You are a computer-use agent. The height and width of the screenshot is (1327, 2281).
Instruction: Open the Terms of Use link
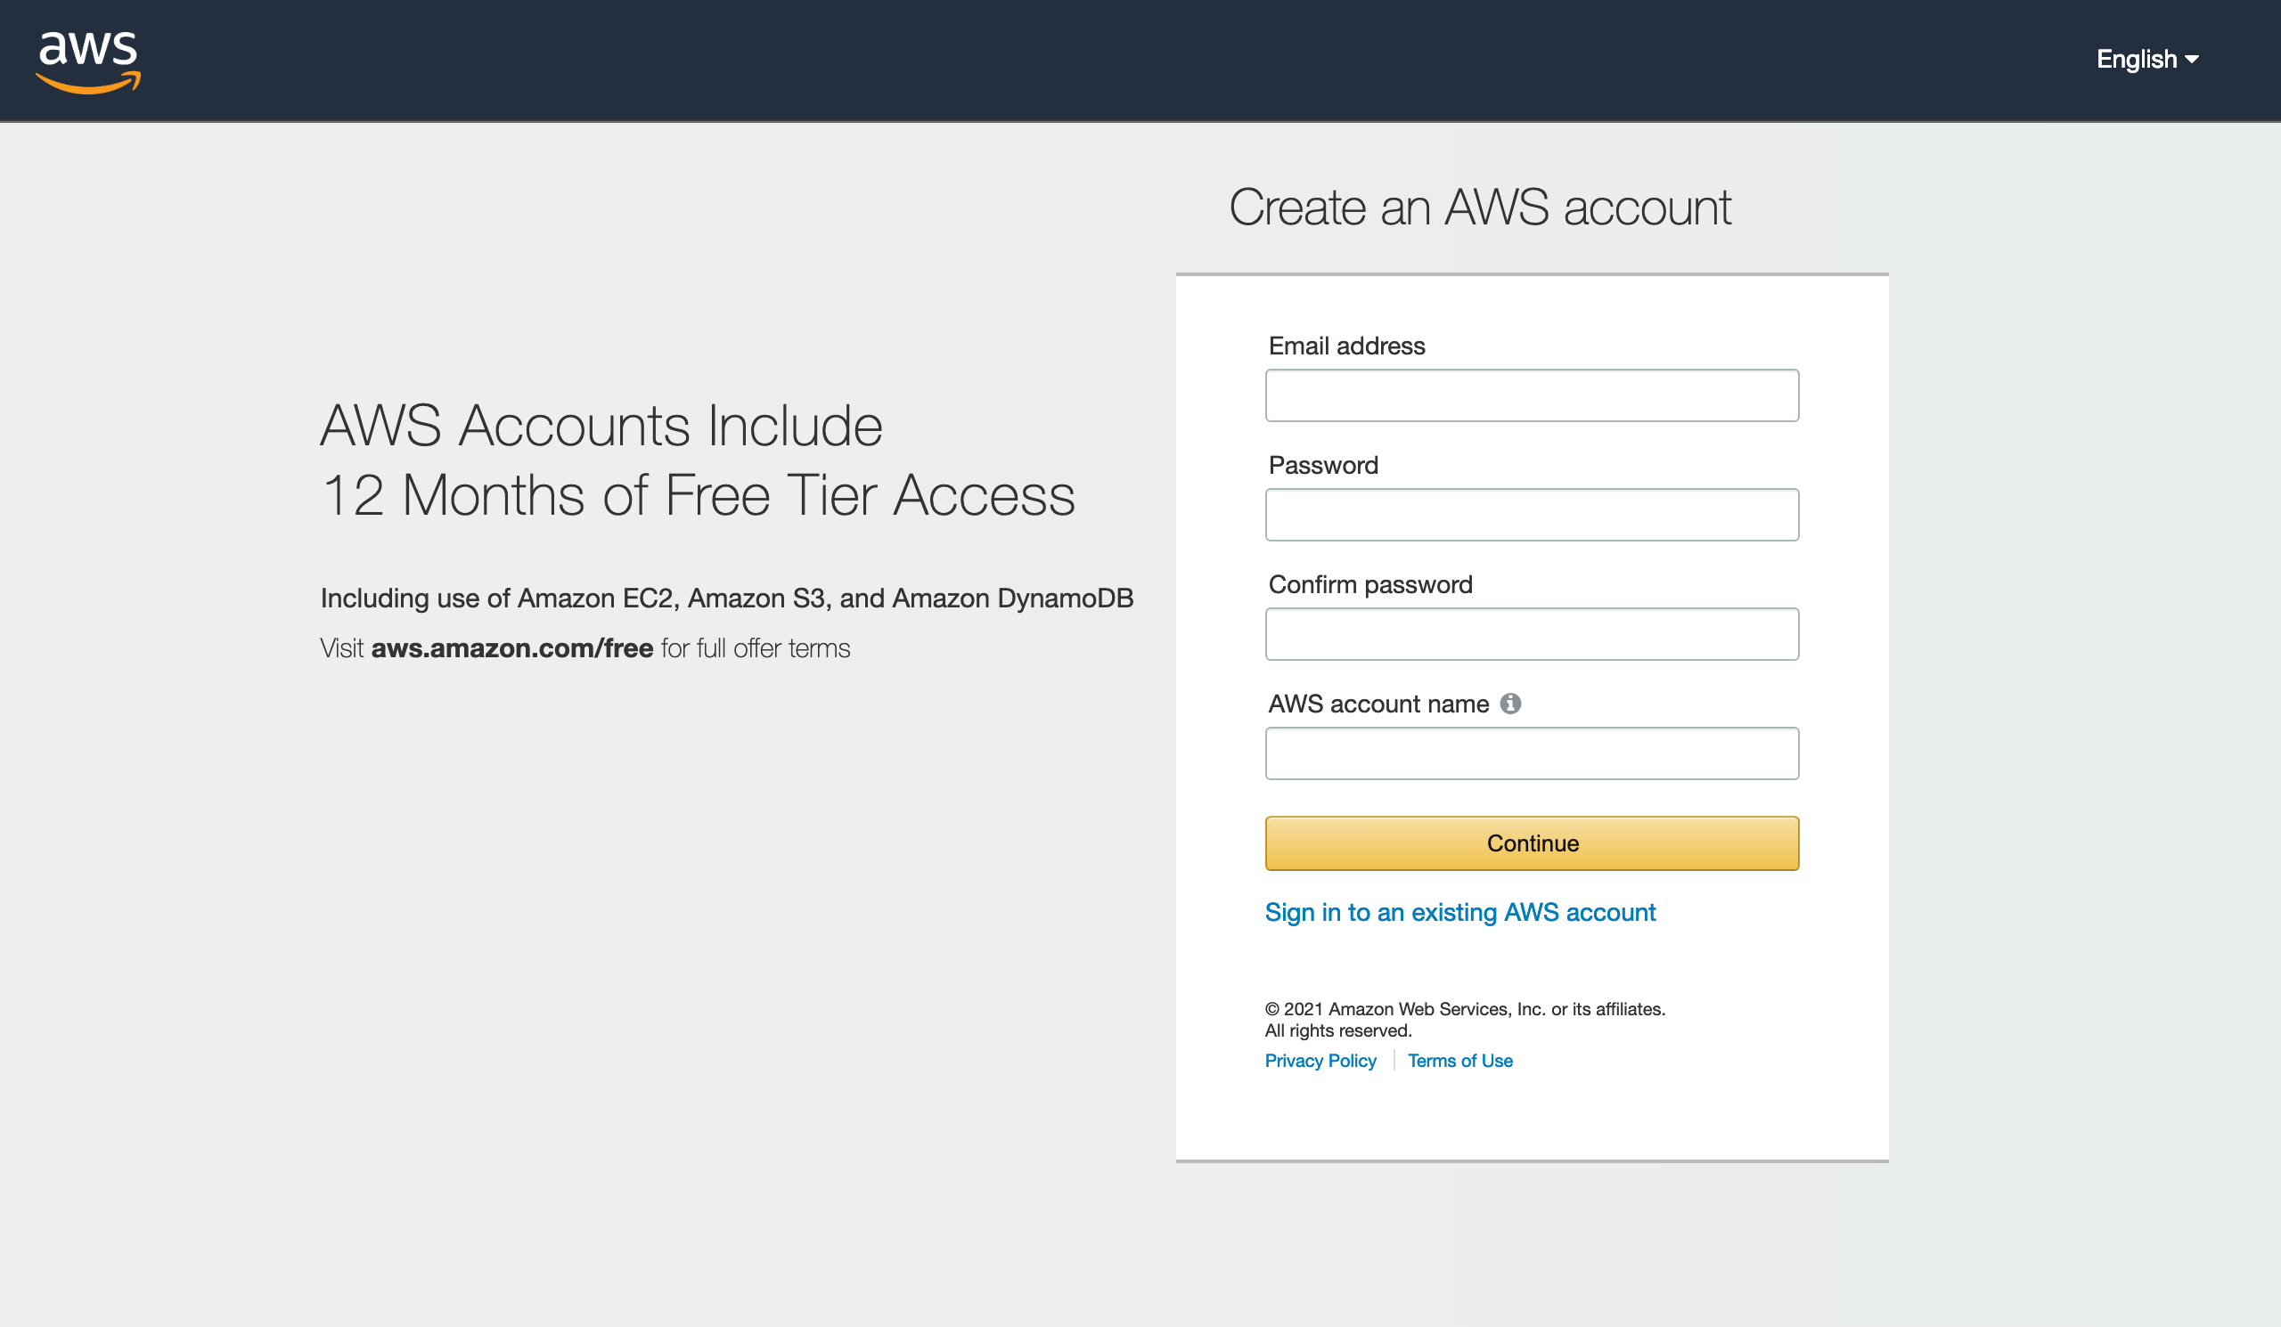click(x=1459, y=1060)
